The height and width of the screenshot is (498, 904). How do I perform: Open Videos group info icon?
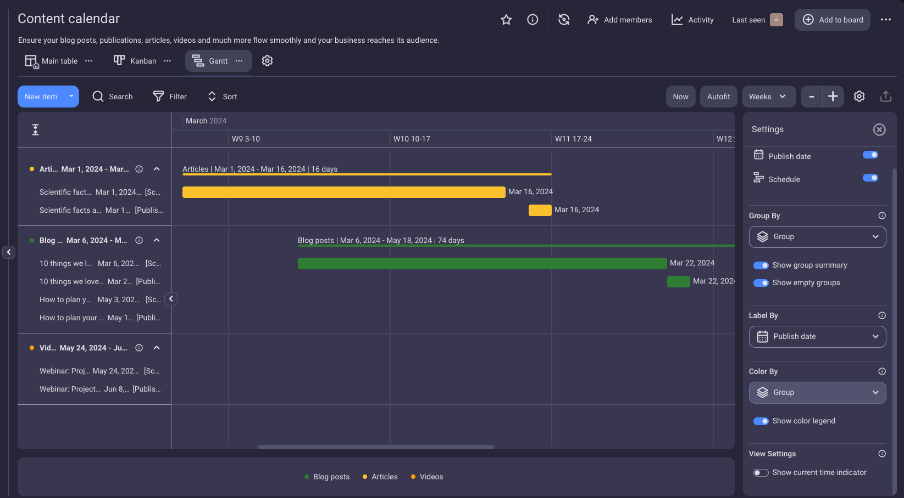[x=139, y=348]
